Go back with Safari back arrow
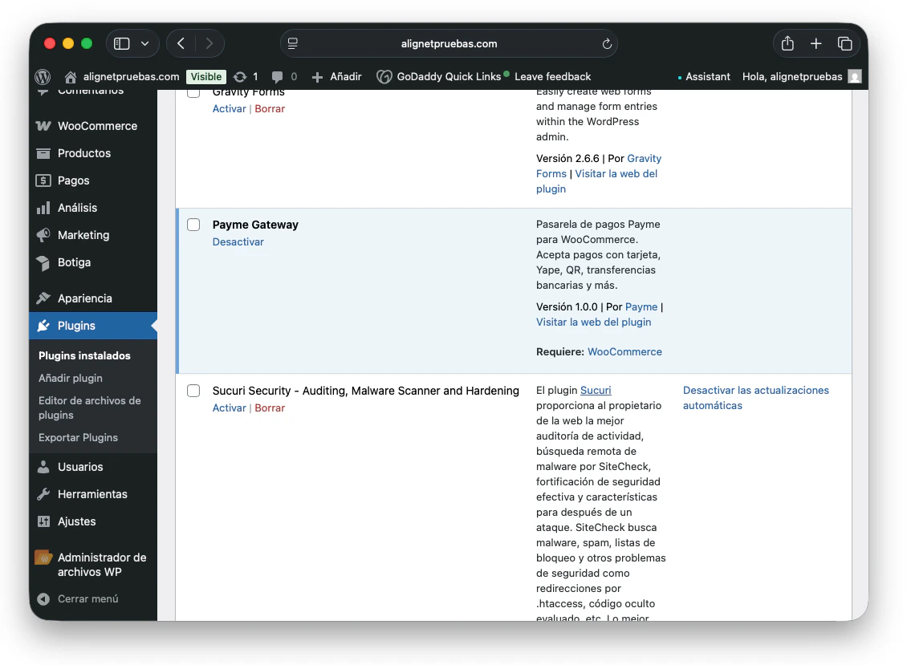This screenshot has height=665, width=907. tap(181, 43)
